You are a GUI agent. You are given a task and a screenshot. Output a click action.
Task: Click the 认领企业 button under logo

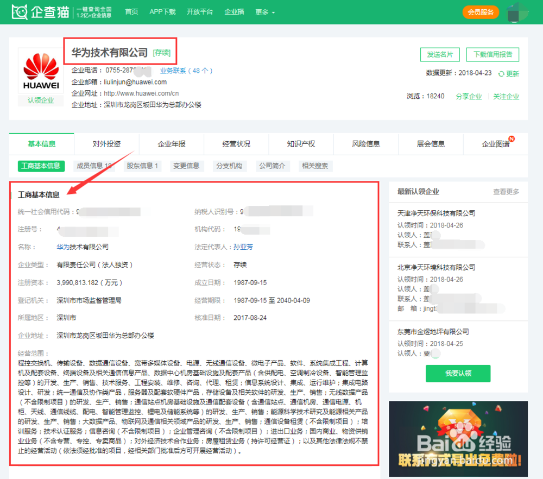[41, 100]
